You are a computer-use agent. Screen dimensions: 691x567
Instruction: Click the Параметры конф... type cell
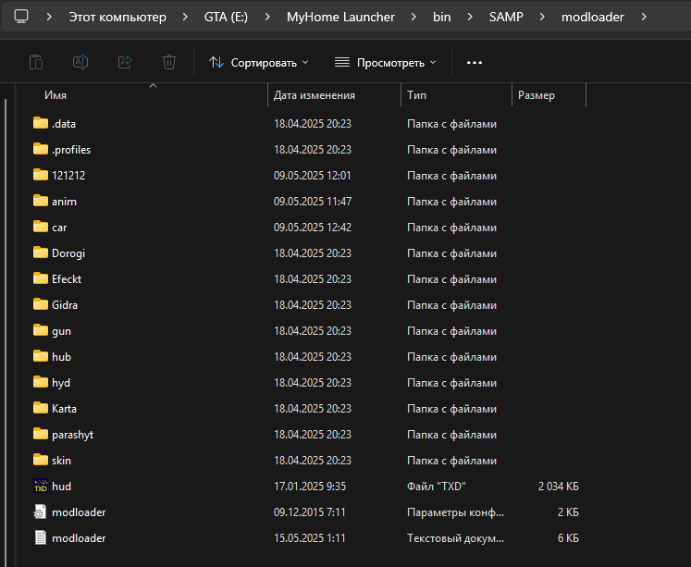456,512
